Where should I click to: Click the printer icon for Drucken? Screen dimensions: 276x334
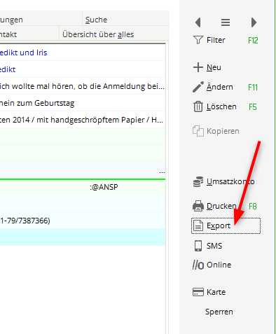198,206
